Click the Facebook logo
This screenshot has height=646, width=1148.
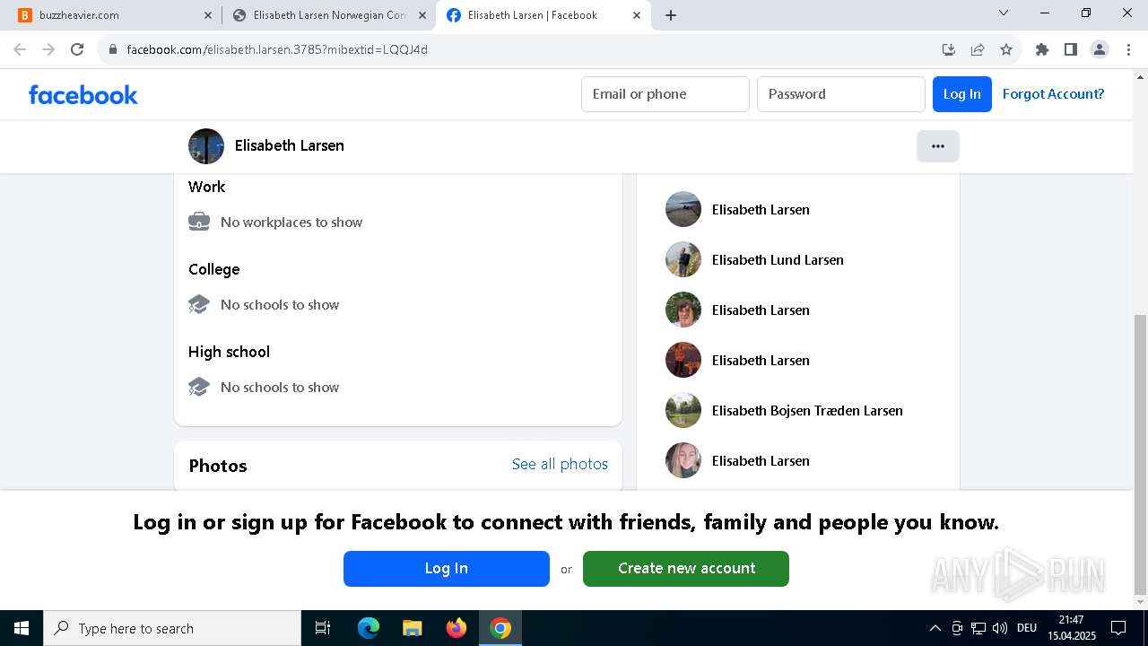click(83, 94)
